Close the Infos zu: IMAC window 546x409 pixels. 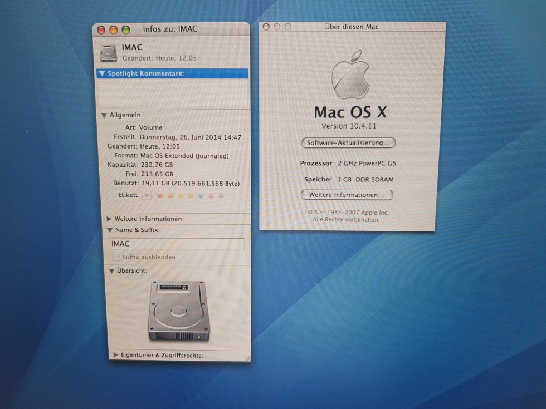(x=101, y=30)
